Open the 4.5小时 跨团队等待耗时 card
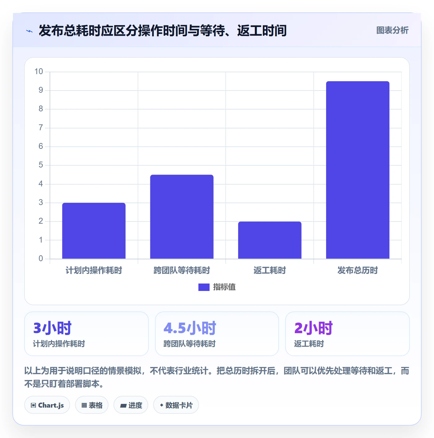 (217, 334)
